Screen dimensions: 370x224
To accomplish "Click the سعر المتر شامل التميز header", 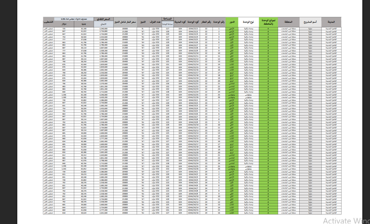I will (125, 23).
